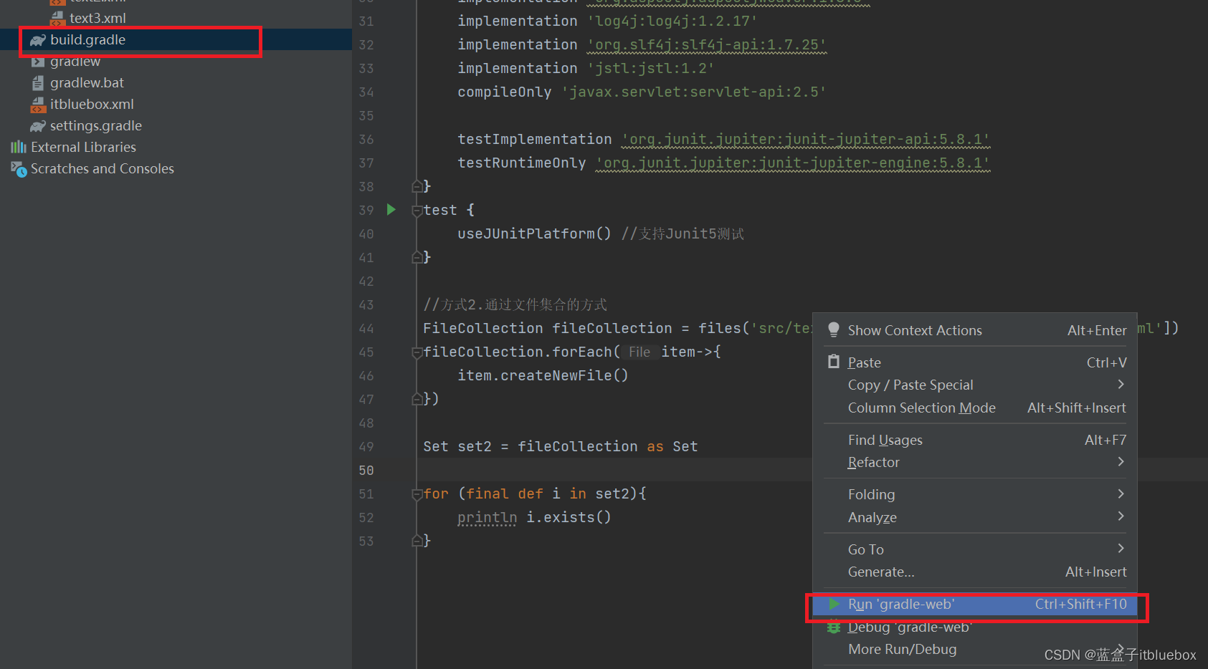This screenshot has width=1208, height=669.
Task: Choose Column Selection Mode
Action: 975,408
